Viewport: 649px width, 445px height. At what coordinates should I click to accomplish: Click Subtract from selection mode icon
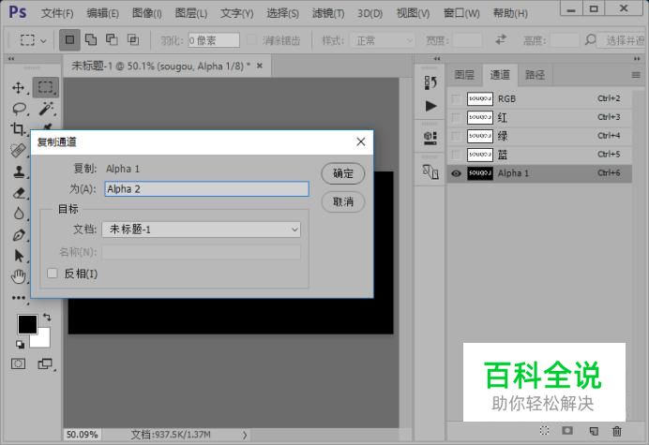pos(112,39)
